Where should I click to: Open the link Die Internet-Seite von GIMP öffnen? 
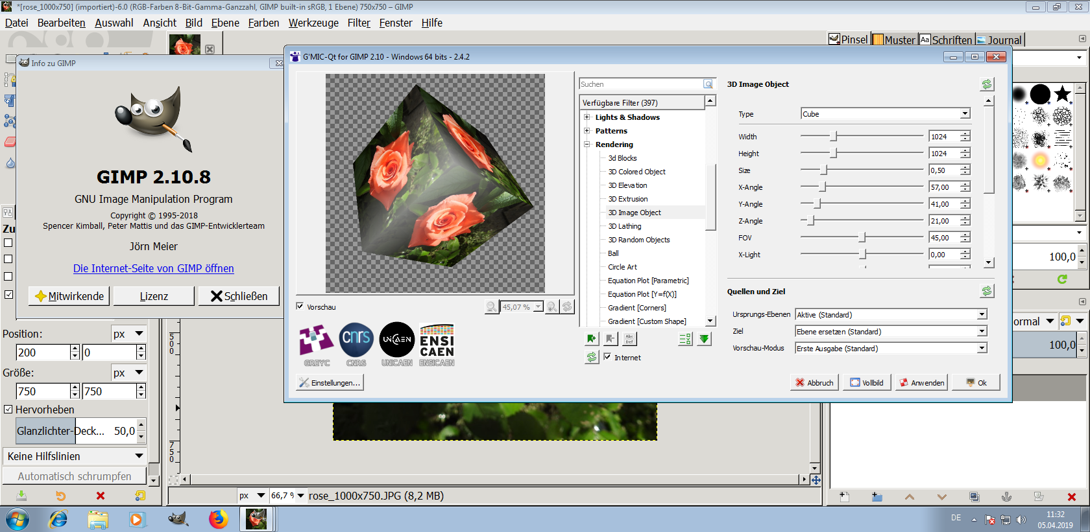tap(154, 268)
